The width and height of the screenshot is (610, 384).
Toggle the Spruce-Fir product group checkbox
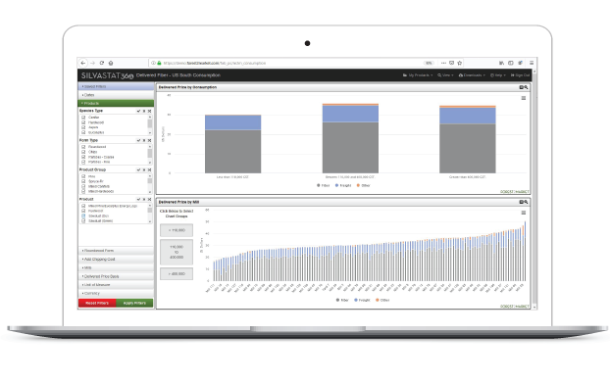tap(83, 181)
